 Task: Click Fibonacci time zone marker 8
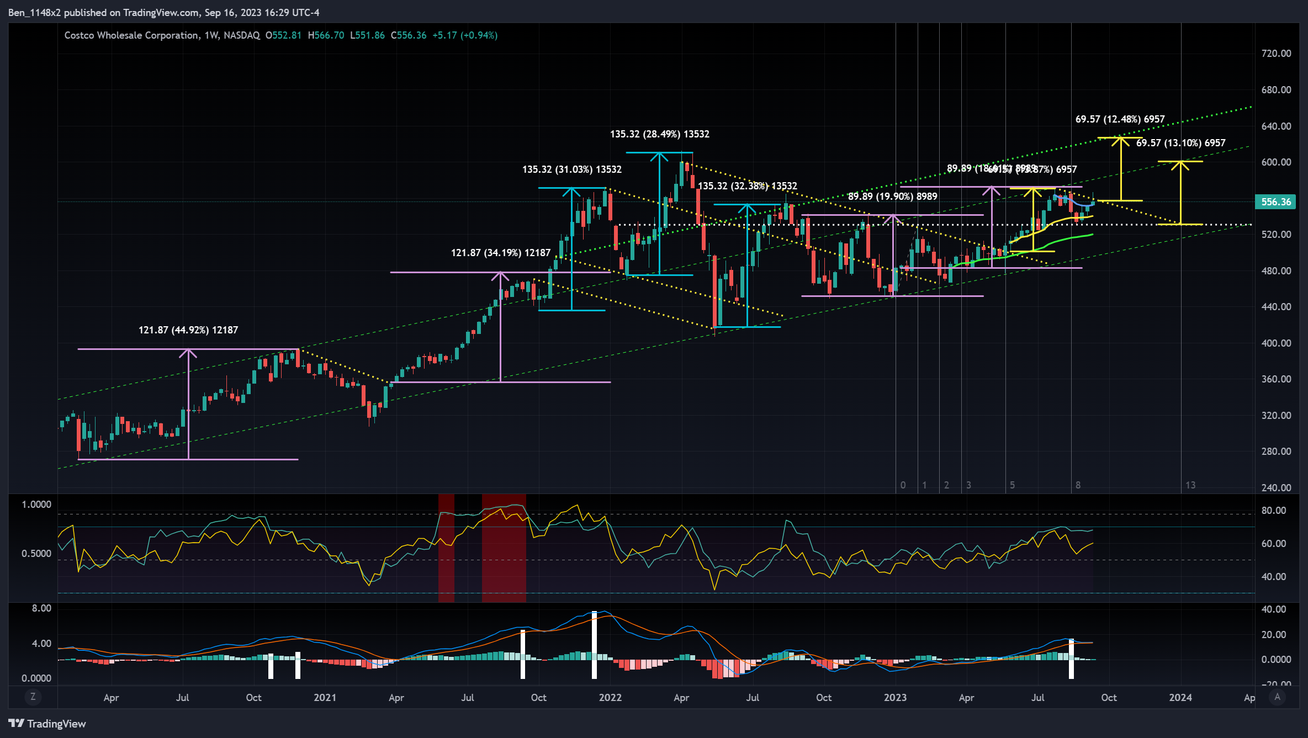[1078, 485]
